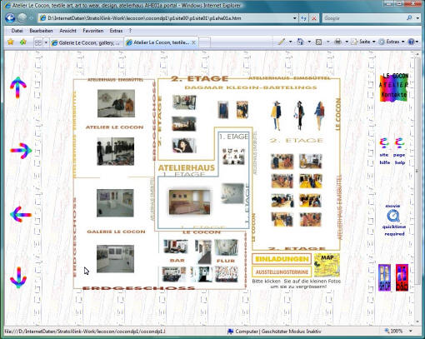
Task: Open the search provider dropdown arrow
Action: (x=417, y=18)
